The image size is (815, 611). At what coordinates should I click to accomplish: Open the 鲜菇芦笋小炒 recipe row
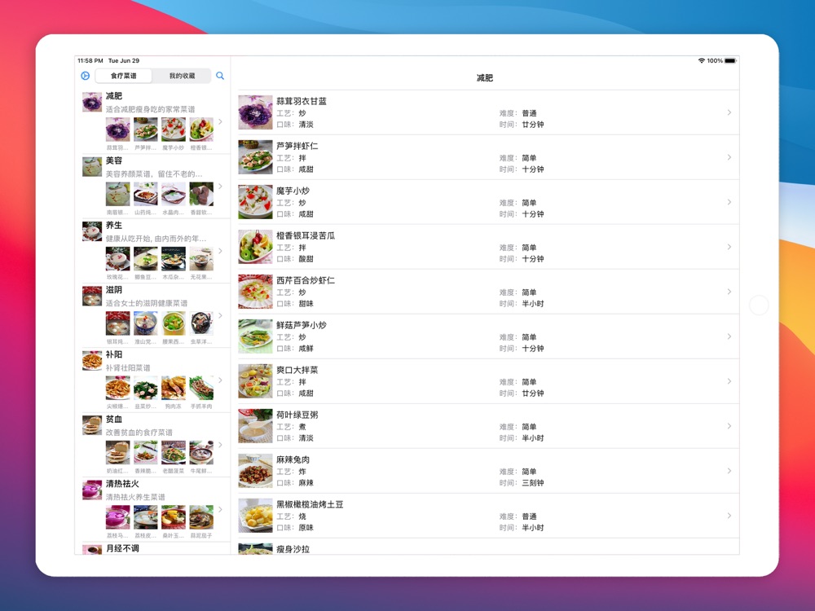click(488, 336)
